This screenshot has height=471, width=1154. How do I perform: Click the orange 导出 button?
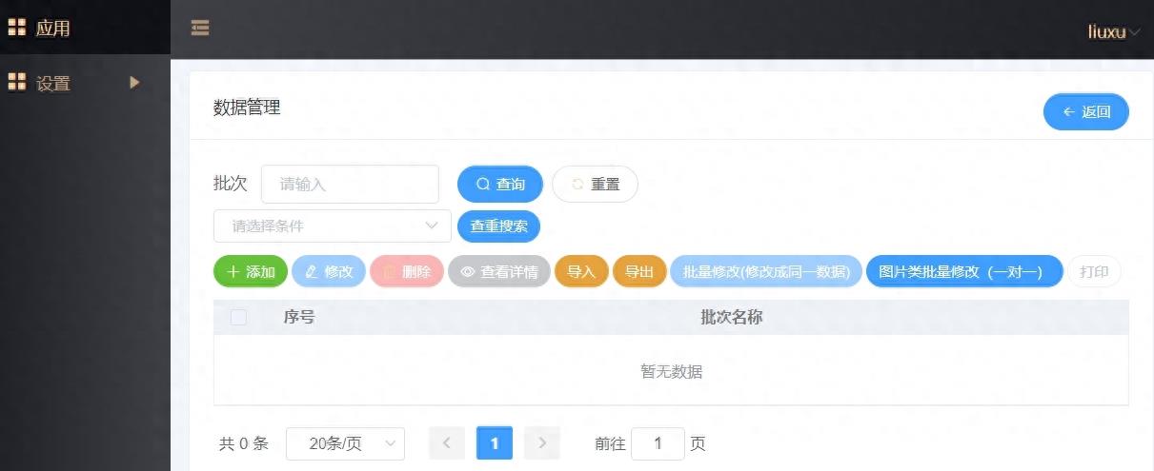click(639, 271)
